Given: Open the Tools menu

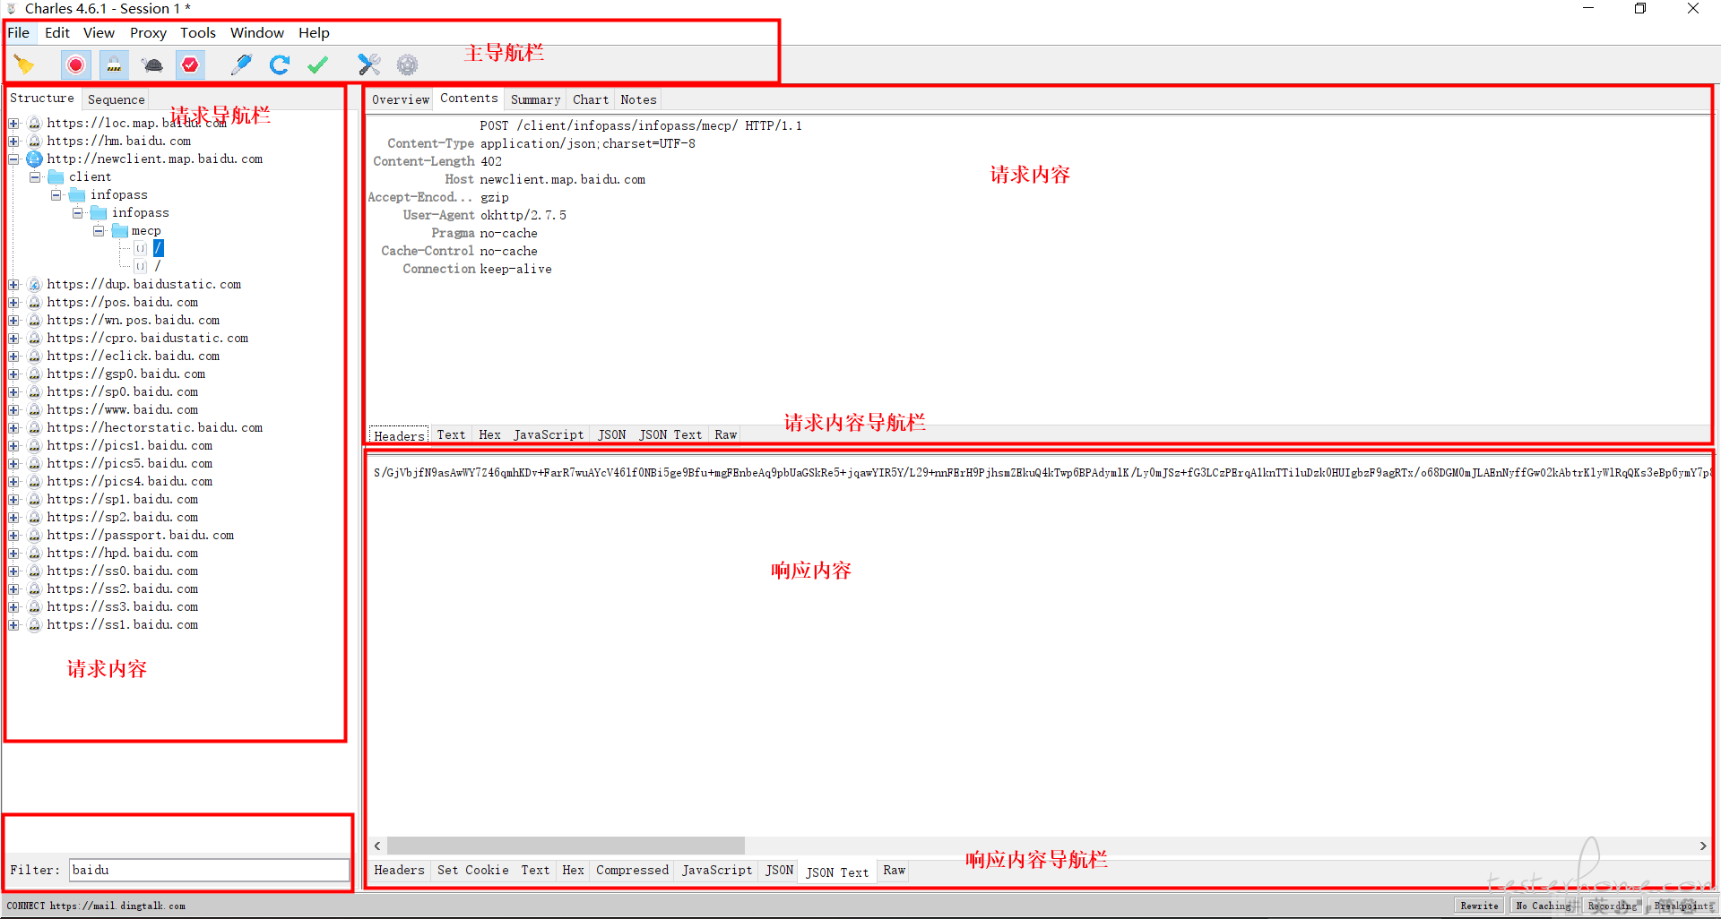Looking at the screenshot, I should point(198,32).
